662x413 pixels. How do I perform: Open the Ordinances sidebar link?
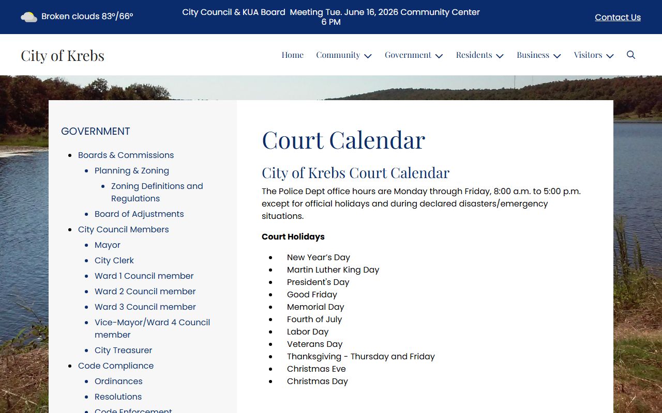pos(118,381)
